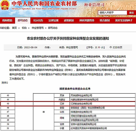Click the 宁夏 province cell

[x=62, y=128]
